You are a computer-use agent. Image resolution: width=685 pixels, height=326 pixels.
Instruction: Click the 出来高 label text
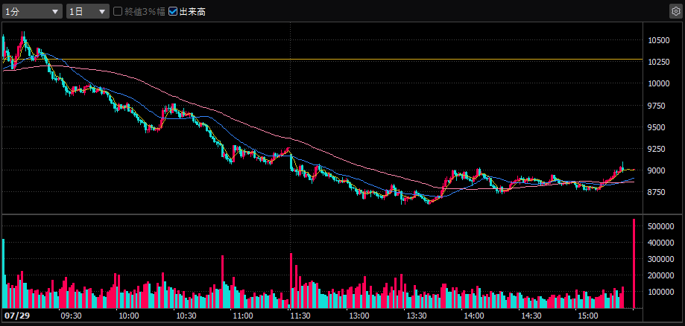(192, 12)
